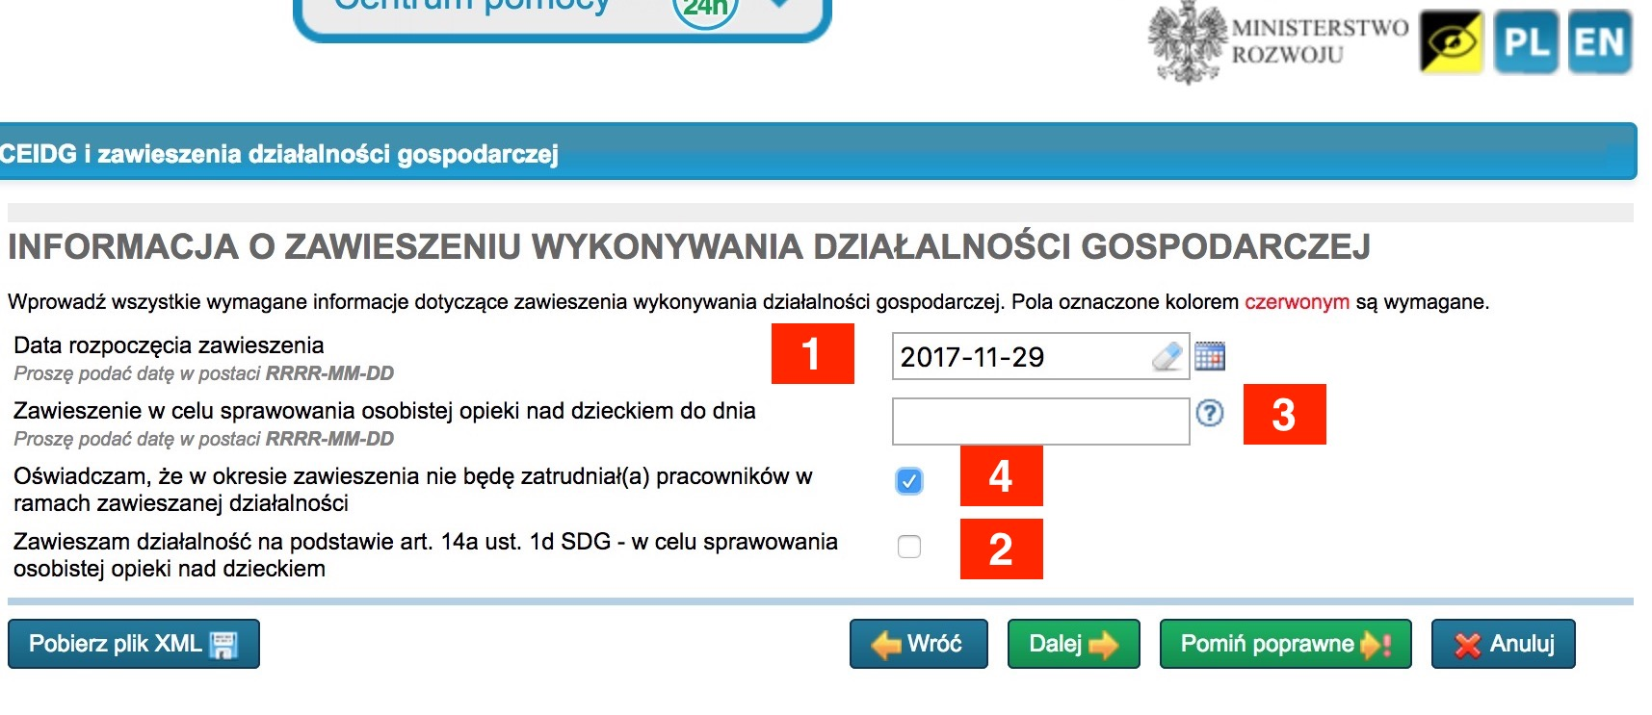Image resolution: width=1652 pixels, height=715 pixels.
Task: Click the heading 'INFORMACJA O ZAWIESZENIU' text
Action: (689, 247)
